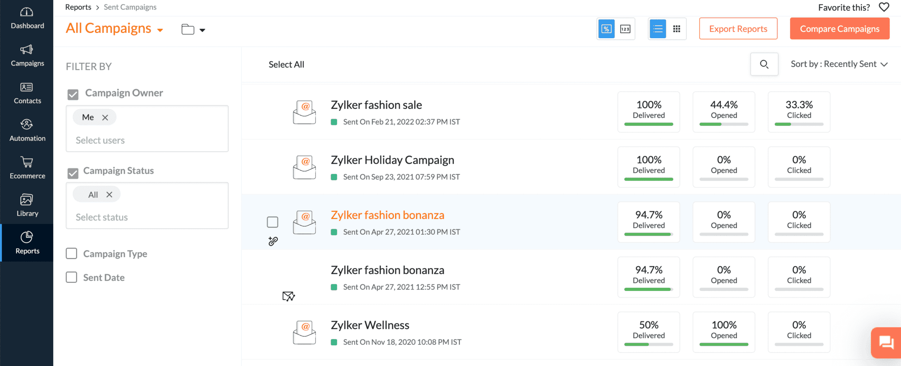Image resolution: width=901 pixels, height=366 pixels.
Task: Go to Automation in sidebar
Action: (x=27, y=130)
